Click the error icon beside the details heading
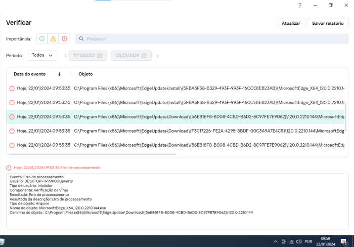The image size is (354, 247). [9, 168]
